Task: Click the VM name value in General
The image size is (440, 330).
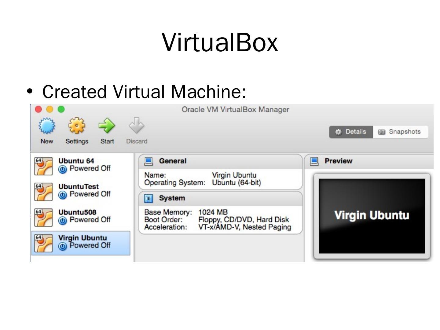Action: click(234, 175)
